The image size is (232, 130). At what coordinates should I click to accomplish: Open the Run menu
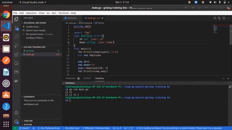pyautogui.click(x=54, y=13)
